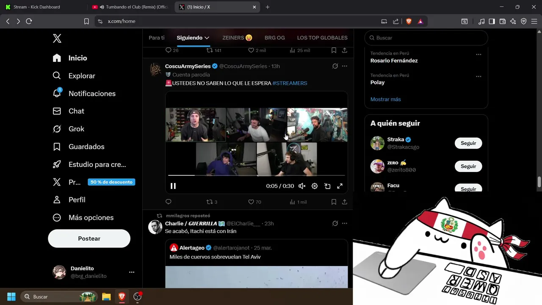
Task: Click the #STREAMERS hashtag
Action: point(290,83)
